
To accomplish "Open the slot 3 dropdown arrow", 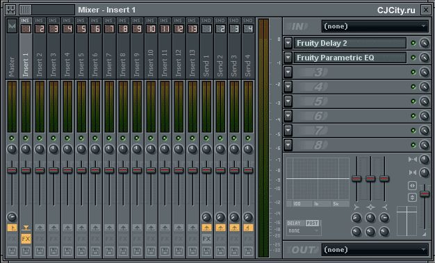I will [x=288, y=72].
